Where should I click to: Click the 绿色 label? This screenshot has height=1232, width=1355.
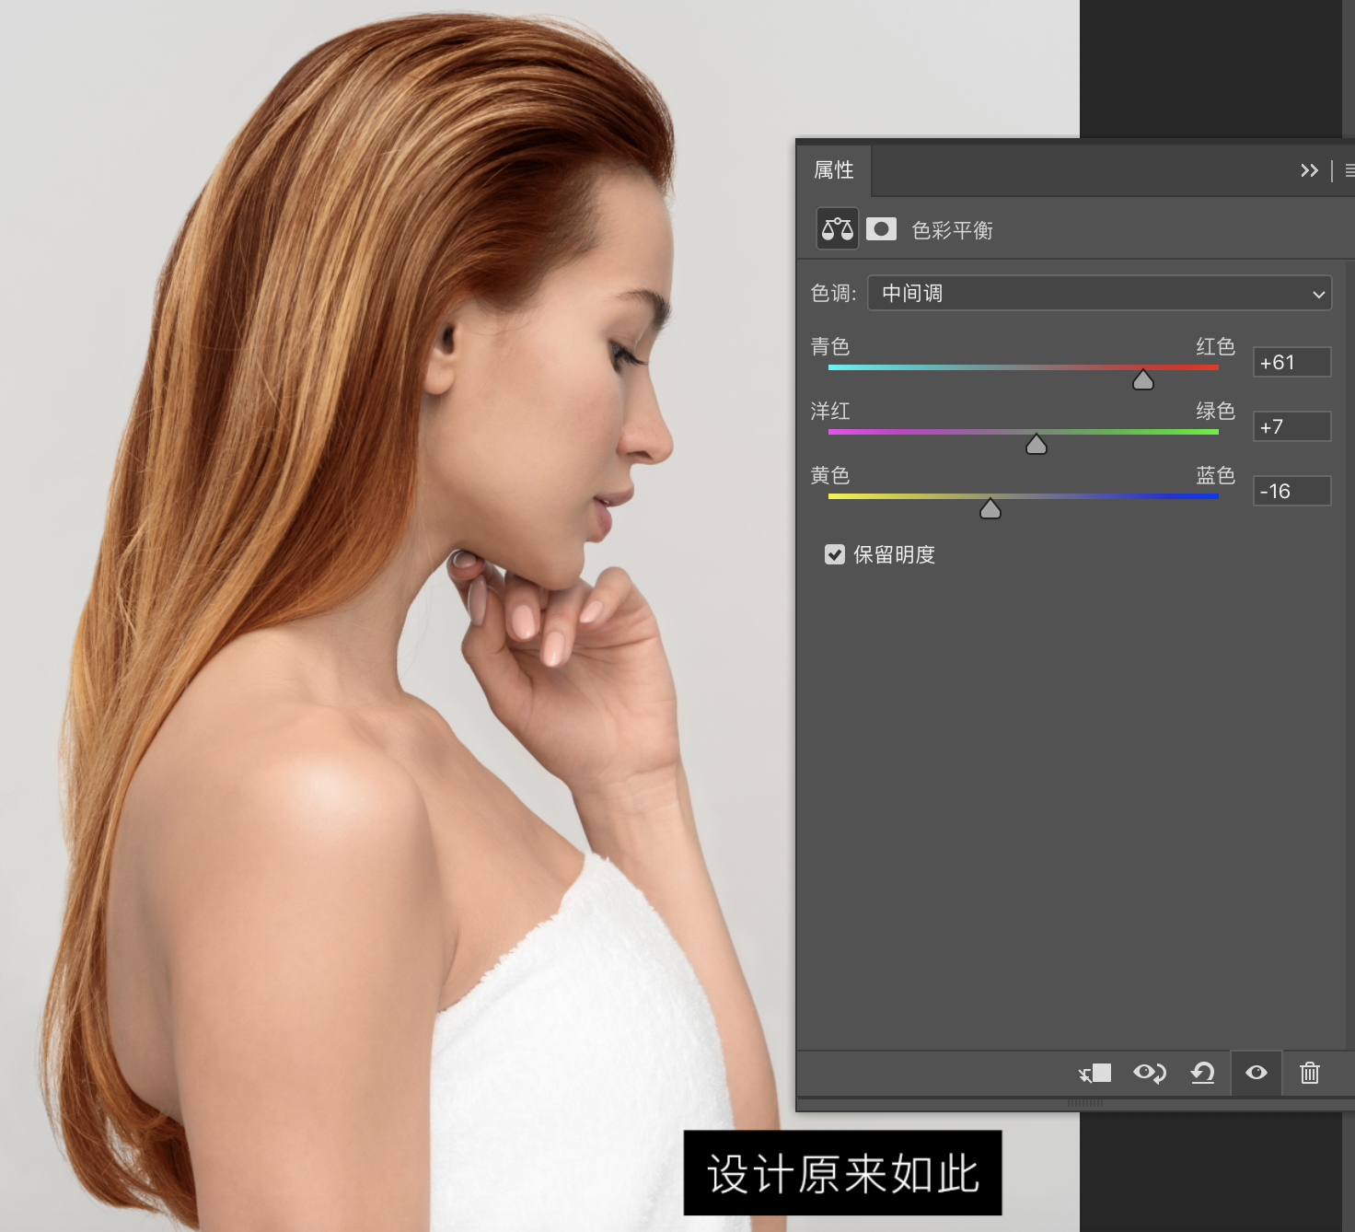(1215, 411)
